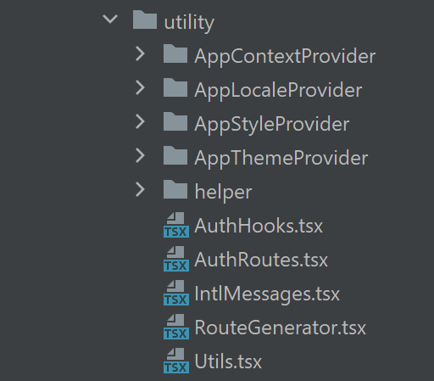Select the IntlMessages.tsx file name
434x381 pixels.
click(267, 294)
